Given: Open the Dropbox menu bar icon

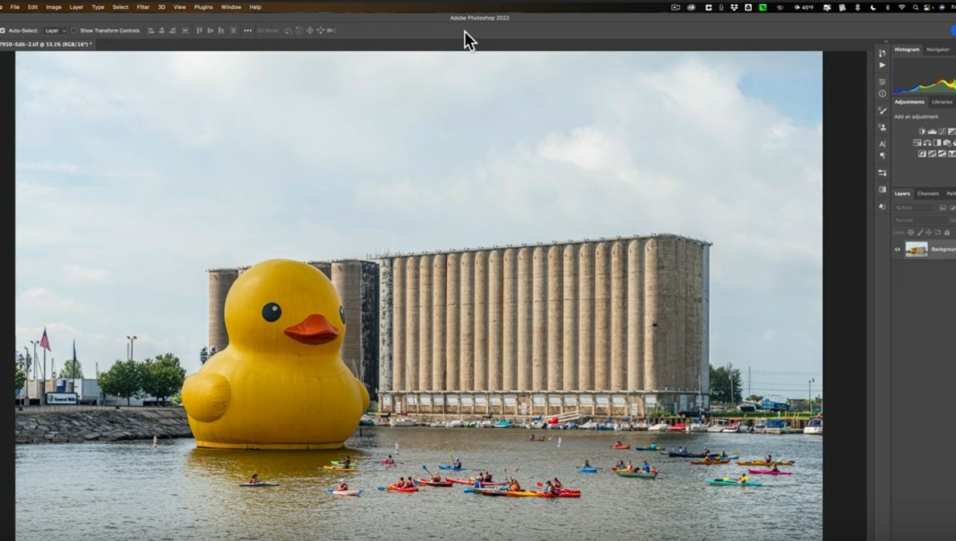Looking at the screenshot, I should tap(734, 7).
